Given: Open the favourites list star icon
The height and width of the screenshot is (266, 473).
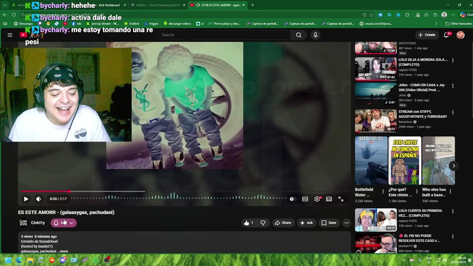Looking at the screenshot, I should pos(426,15).
